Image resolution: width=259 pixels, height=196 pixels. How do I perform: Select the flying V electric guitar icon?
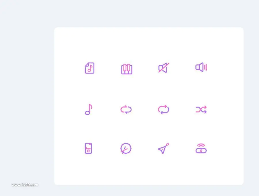coord(163,148)
